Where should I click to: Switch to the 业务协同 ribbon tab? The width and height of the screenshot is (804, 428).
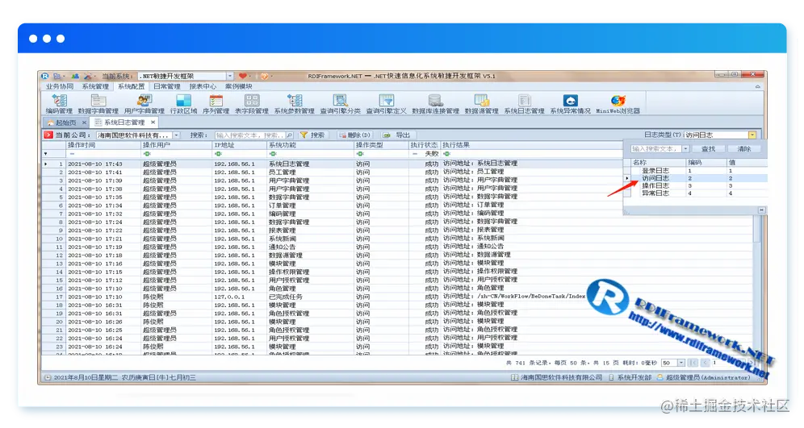(60, 86)
